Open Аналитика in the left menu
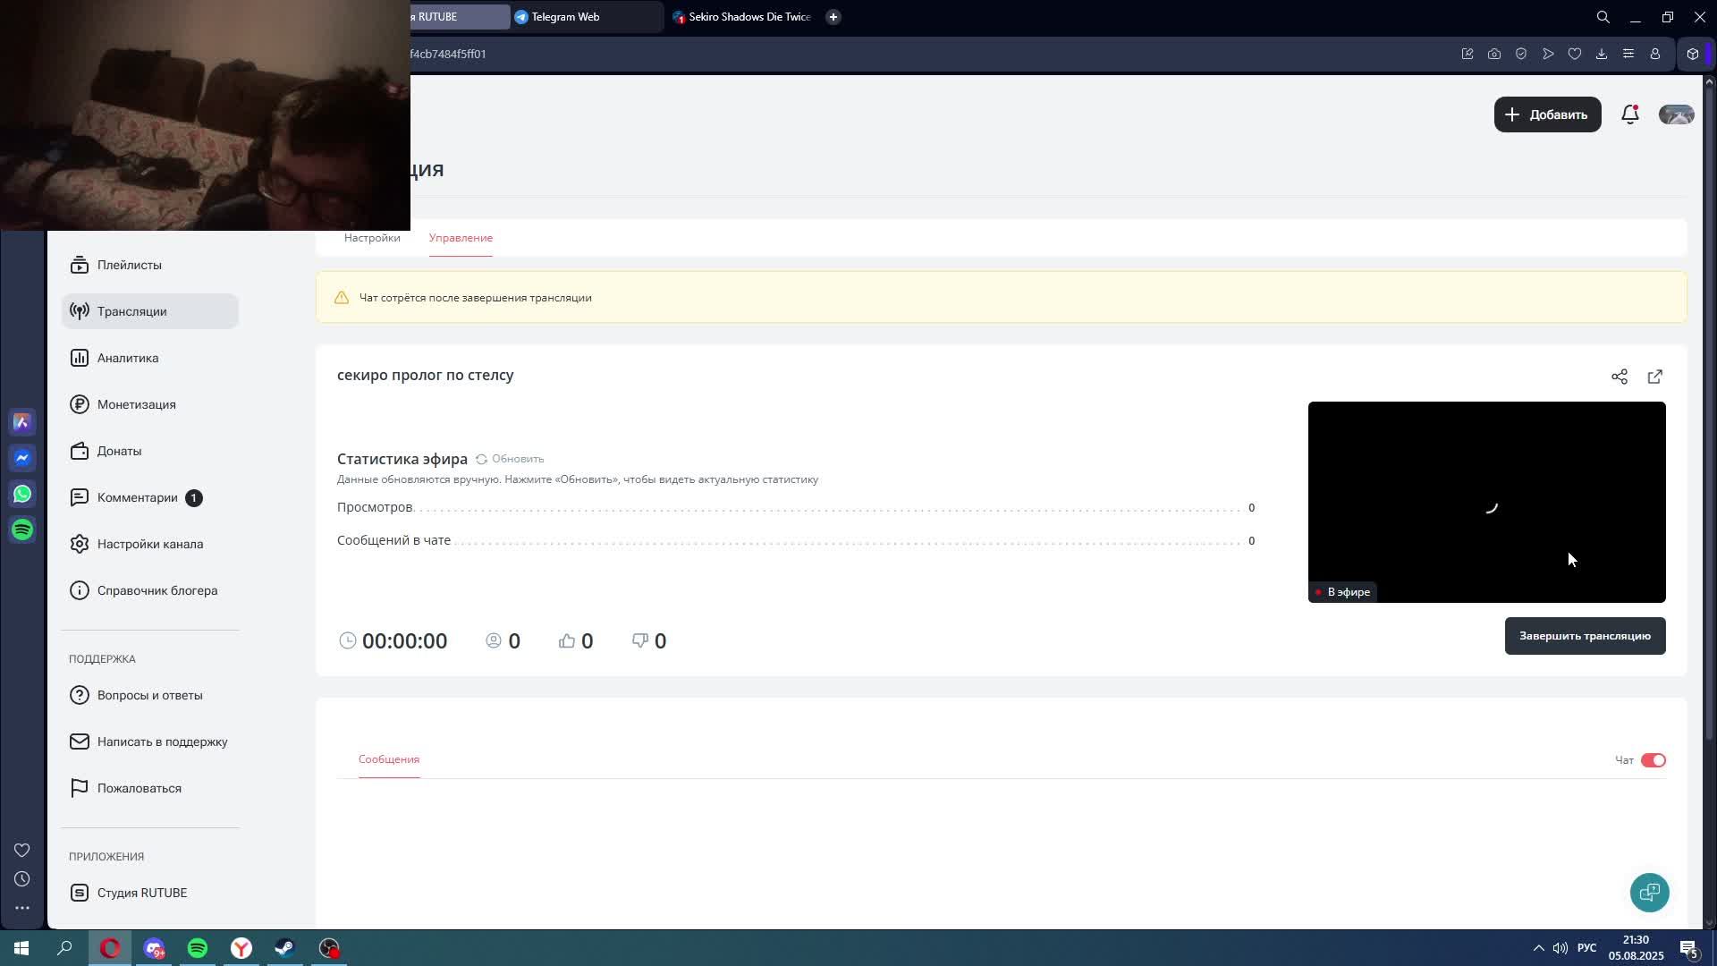Viewport: 1717px width, 966px height. tap(128, 358)
